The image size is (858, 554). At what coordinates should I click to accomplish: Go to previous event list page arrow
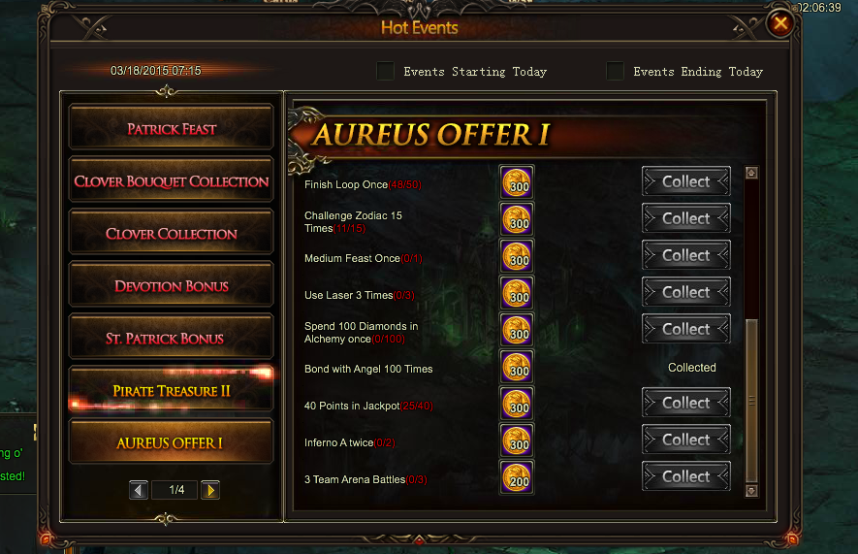(139, 490)
